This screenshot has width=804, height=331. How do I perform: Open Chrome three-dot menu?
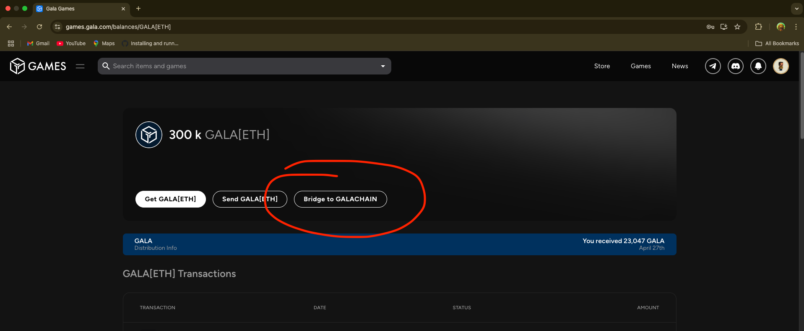(796, 27)
